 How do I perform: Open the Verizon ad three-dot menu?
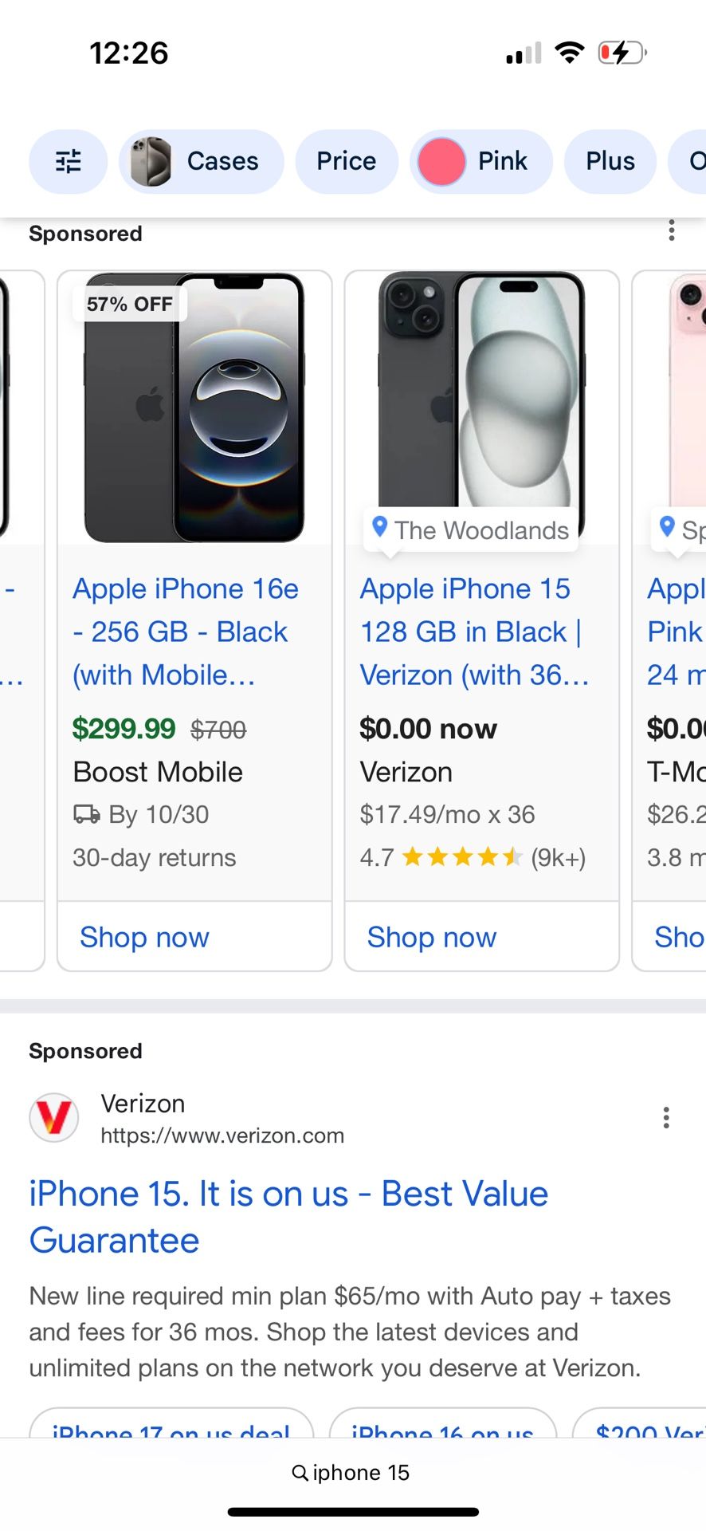(666, 1117)
